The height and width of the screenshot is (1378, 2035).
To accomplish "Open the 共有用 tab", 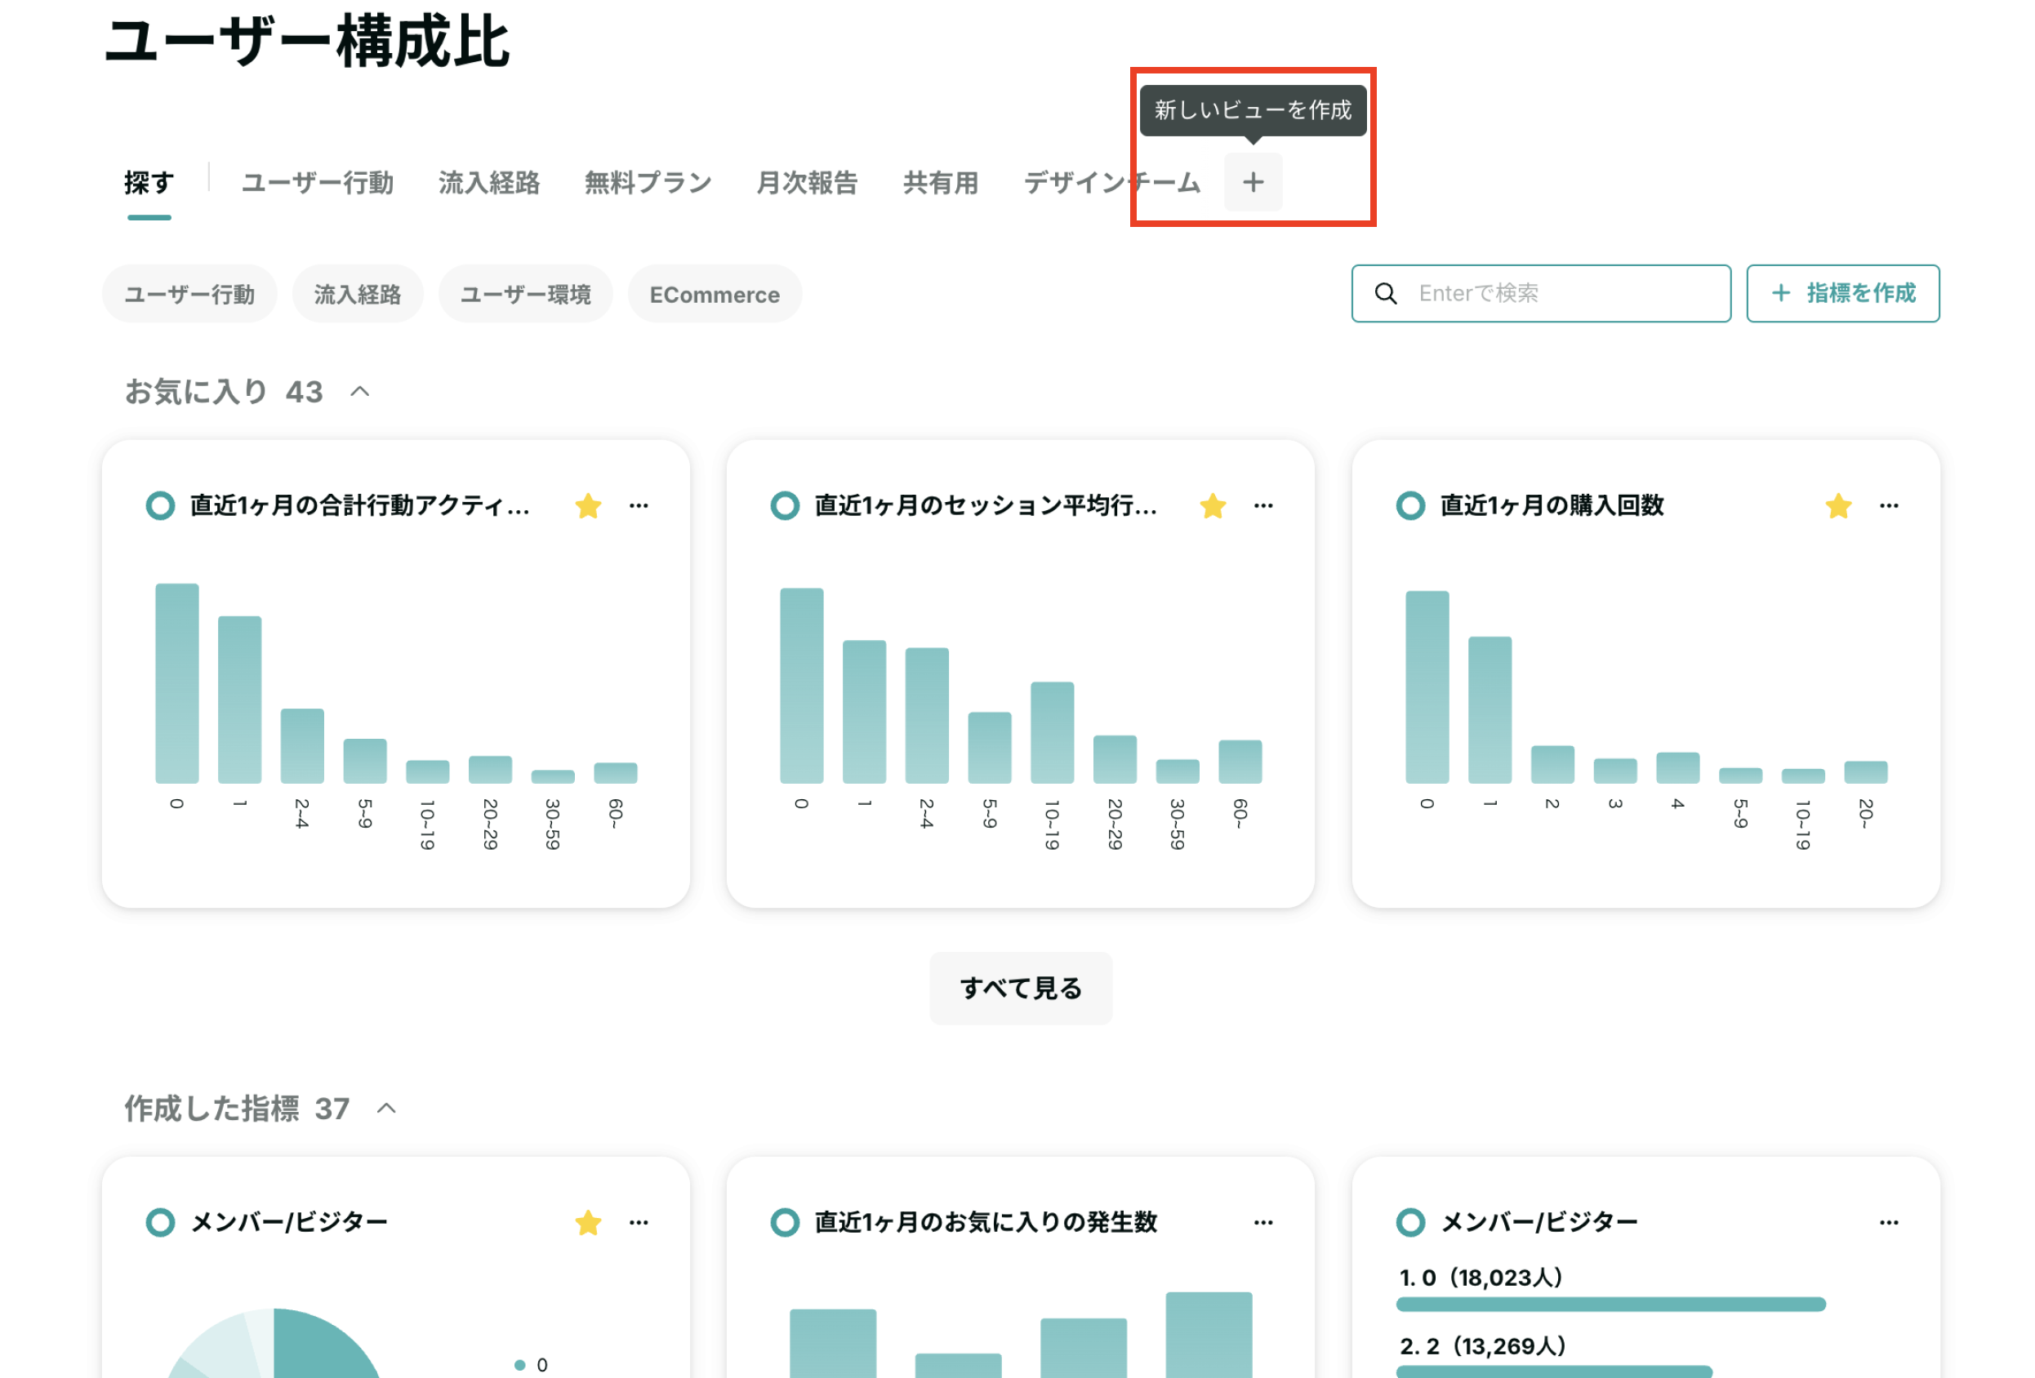I will click(x=941, y=183).
